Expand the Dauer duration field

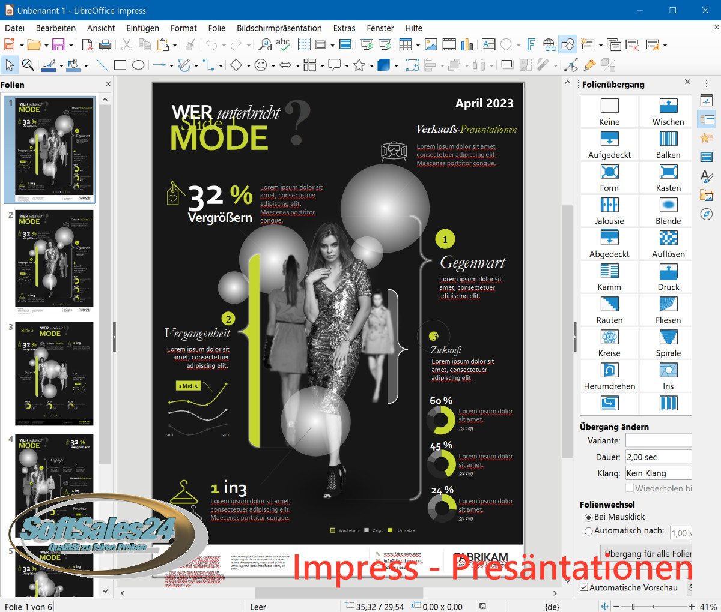coord(658,457)
